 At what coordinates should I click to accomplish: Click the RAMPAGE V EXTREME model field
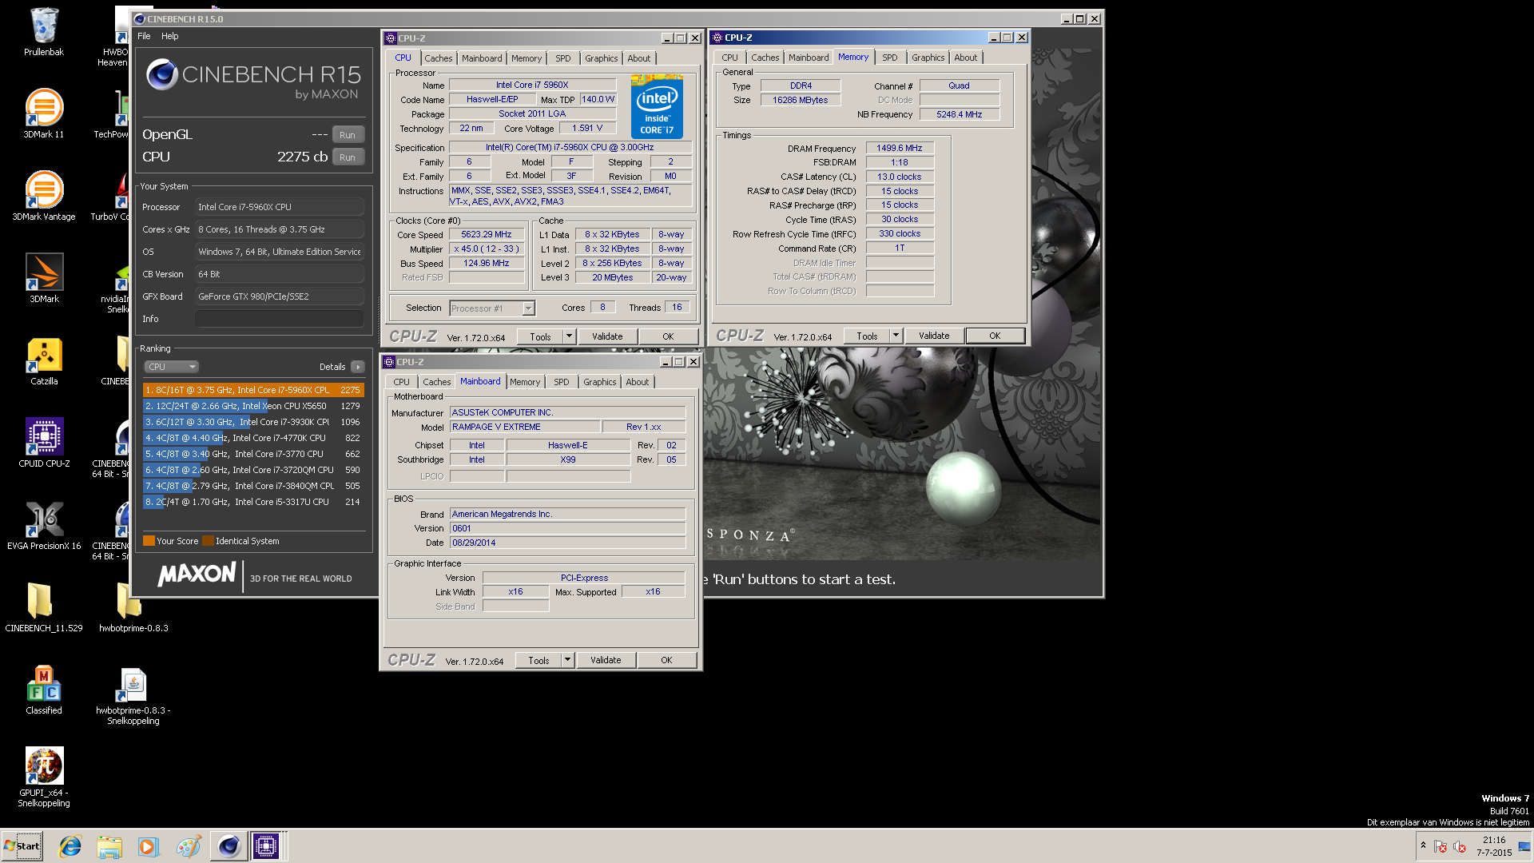click(525, 427)
